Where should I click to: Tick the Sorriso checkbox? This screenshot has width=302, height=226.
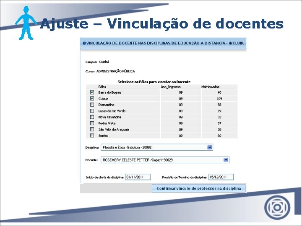(92, 136)
